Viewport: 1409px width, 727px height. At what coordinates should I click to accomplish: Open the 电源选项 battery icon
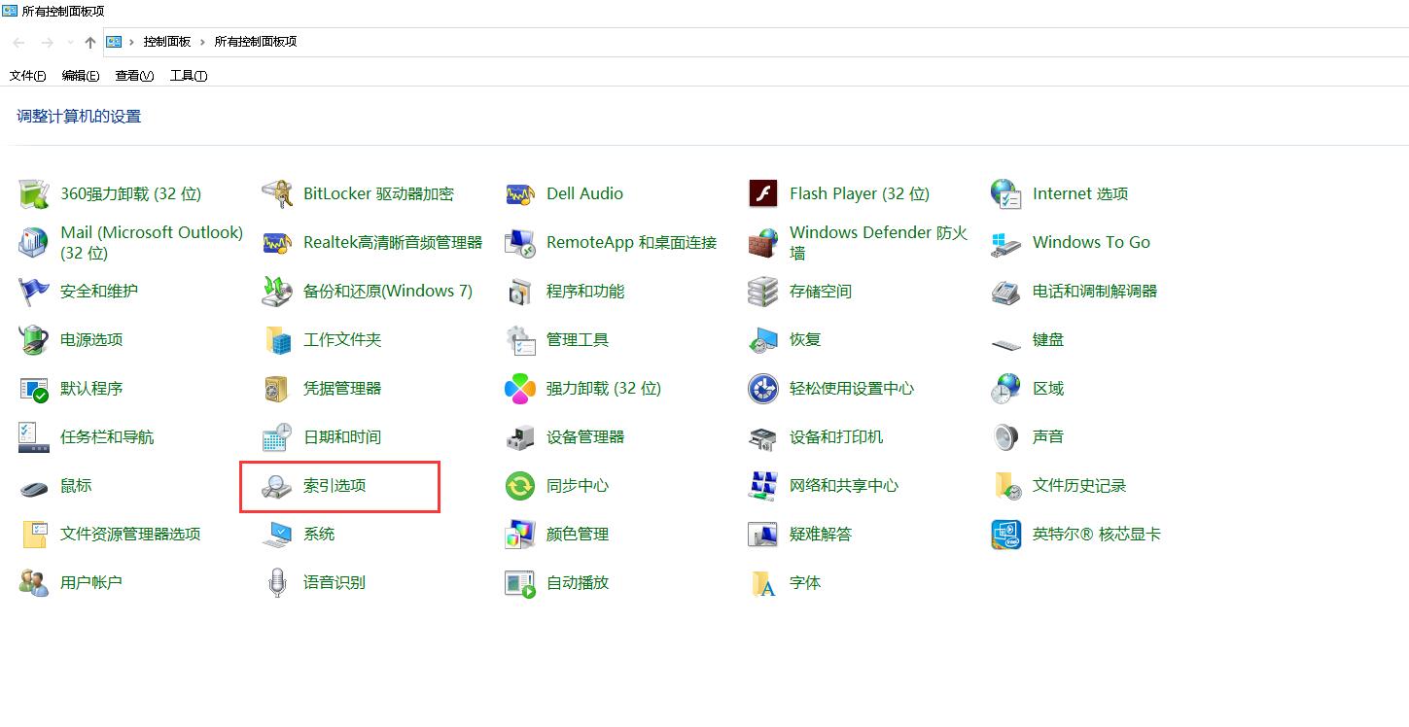click(33, 339)
